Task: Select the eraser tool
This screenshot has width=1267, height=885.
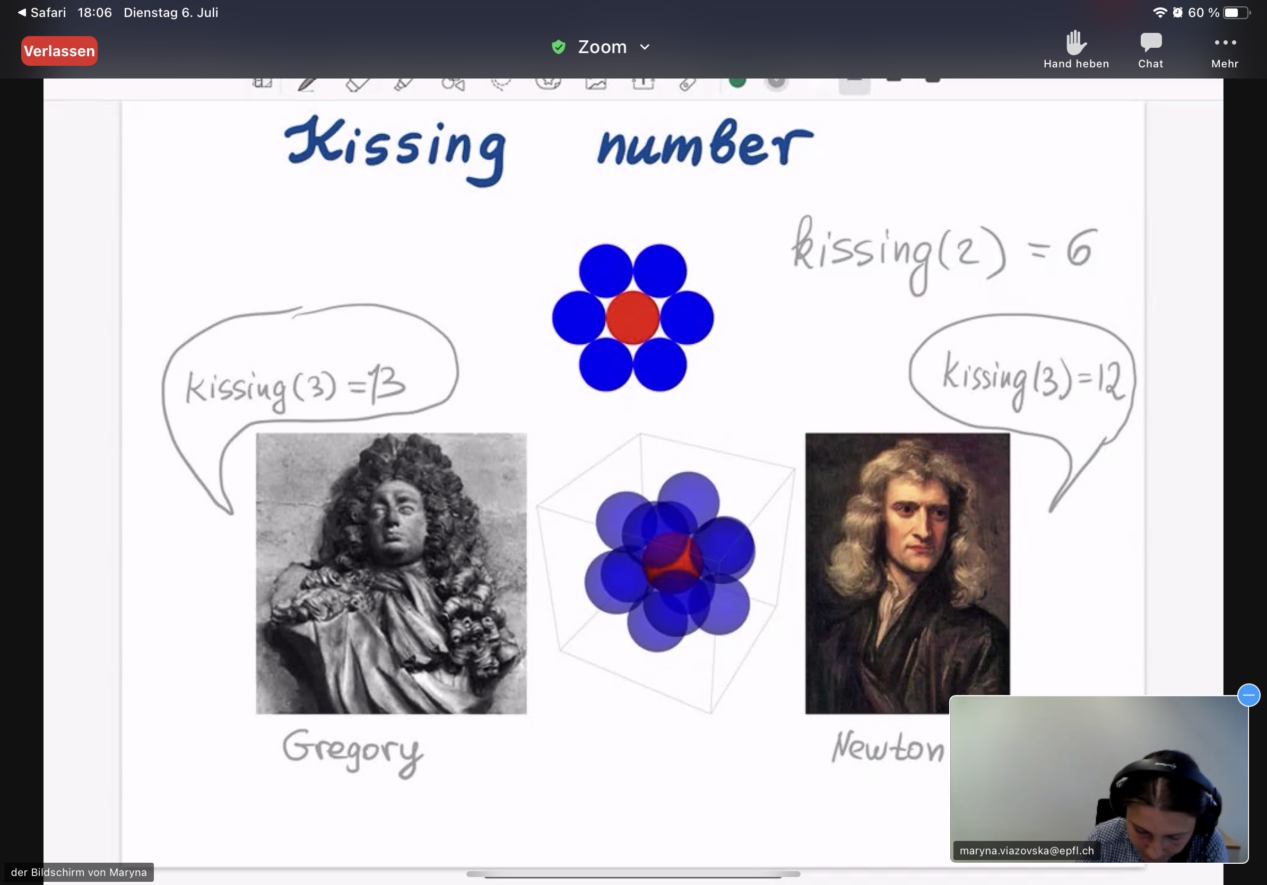Action: coord(358,84)
